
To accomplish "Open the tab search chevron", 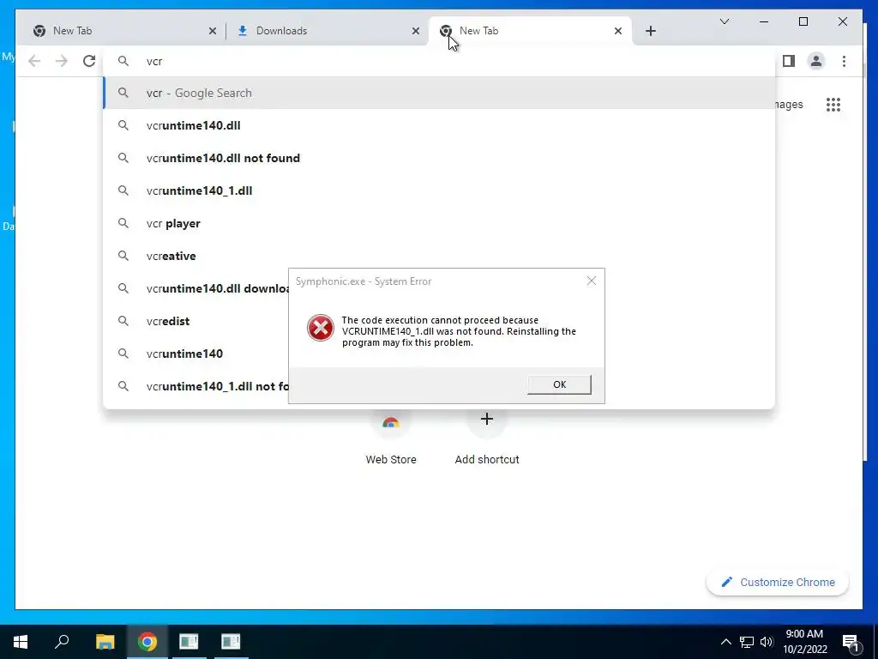I will [x=724, y=21].
